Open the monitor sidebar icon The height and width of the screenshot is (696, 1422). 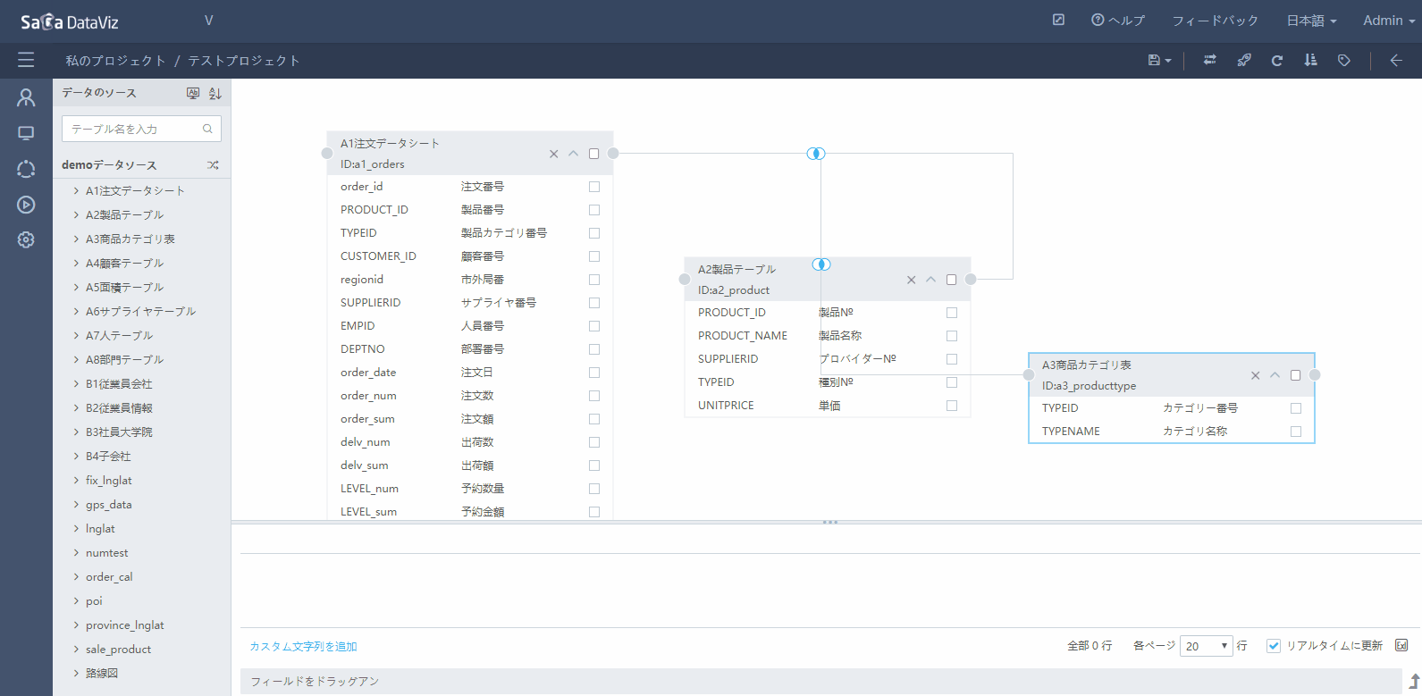(x=26, y=133)
